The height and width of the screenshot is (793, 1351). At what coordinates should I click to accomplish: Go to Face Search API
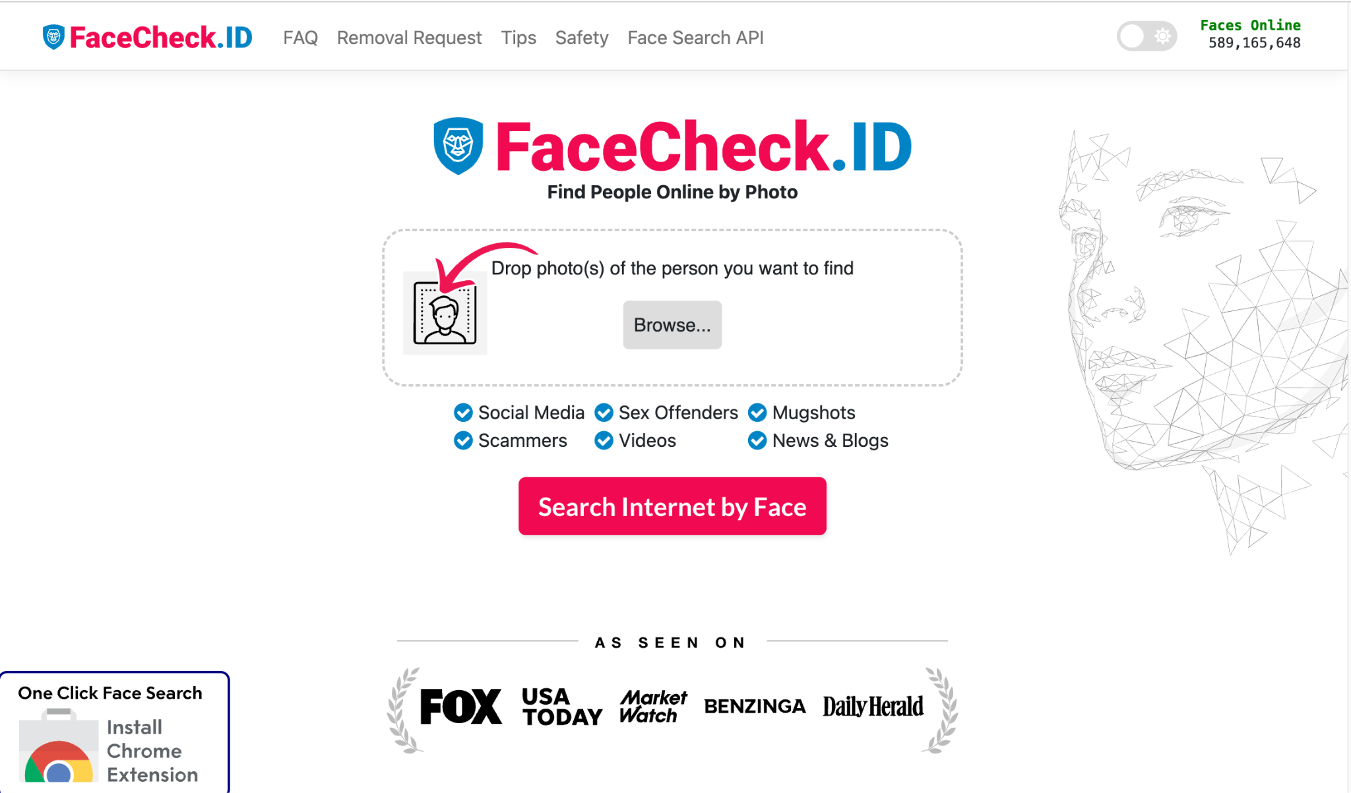click(695, 38)
